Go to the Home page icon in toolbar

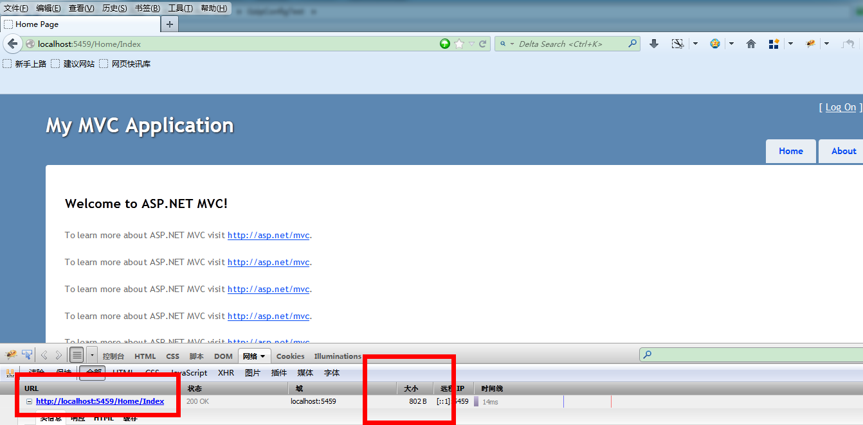[x=750, y=44]
